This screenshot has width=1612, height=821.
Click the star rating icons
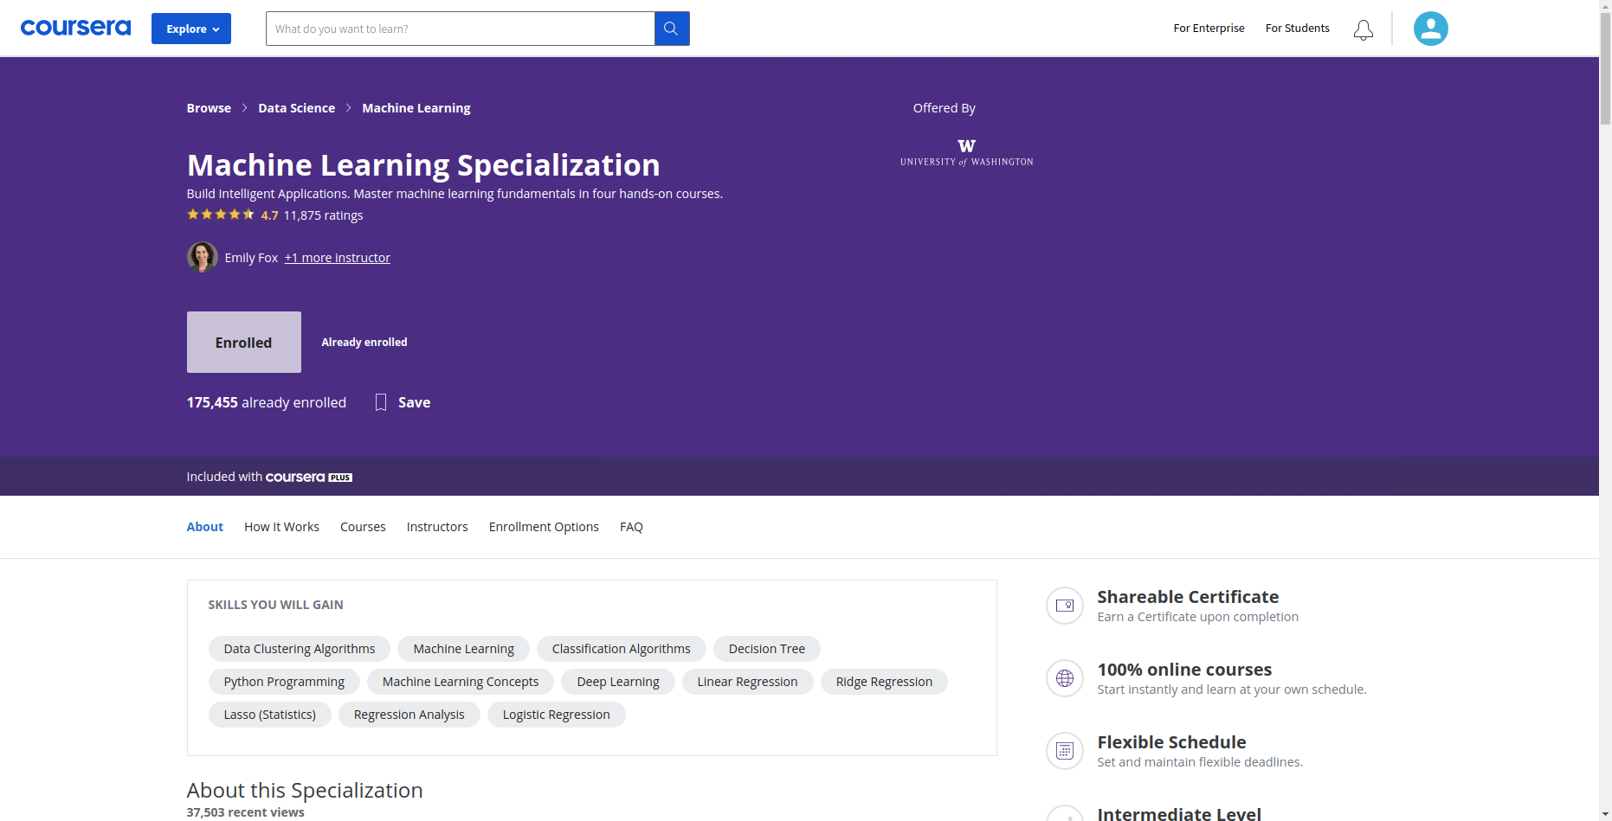(221, 215)
